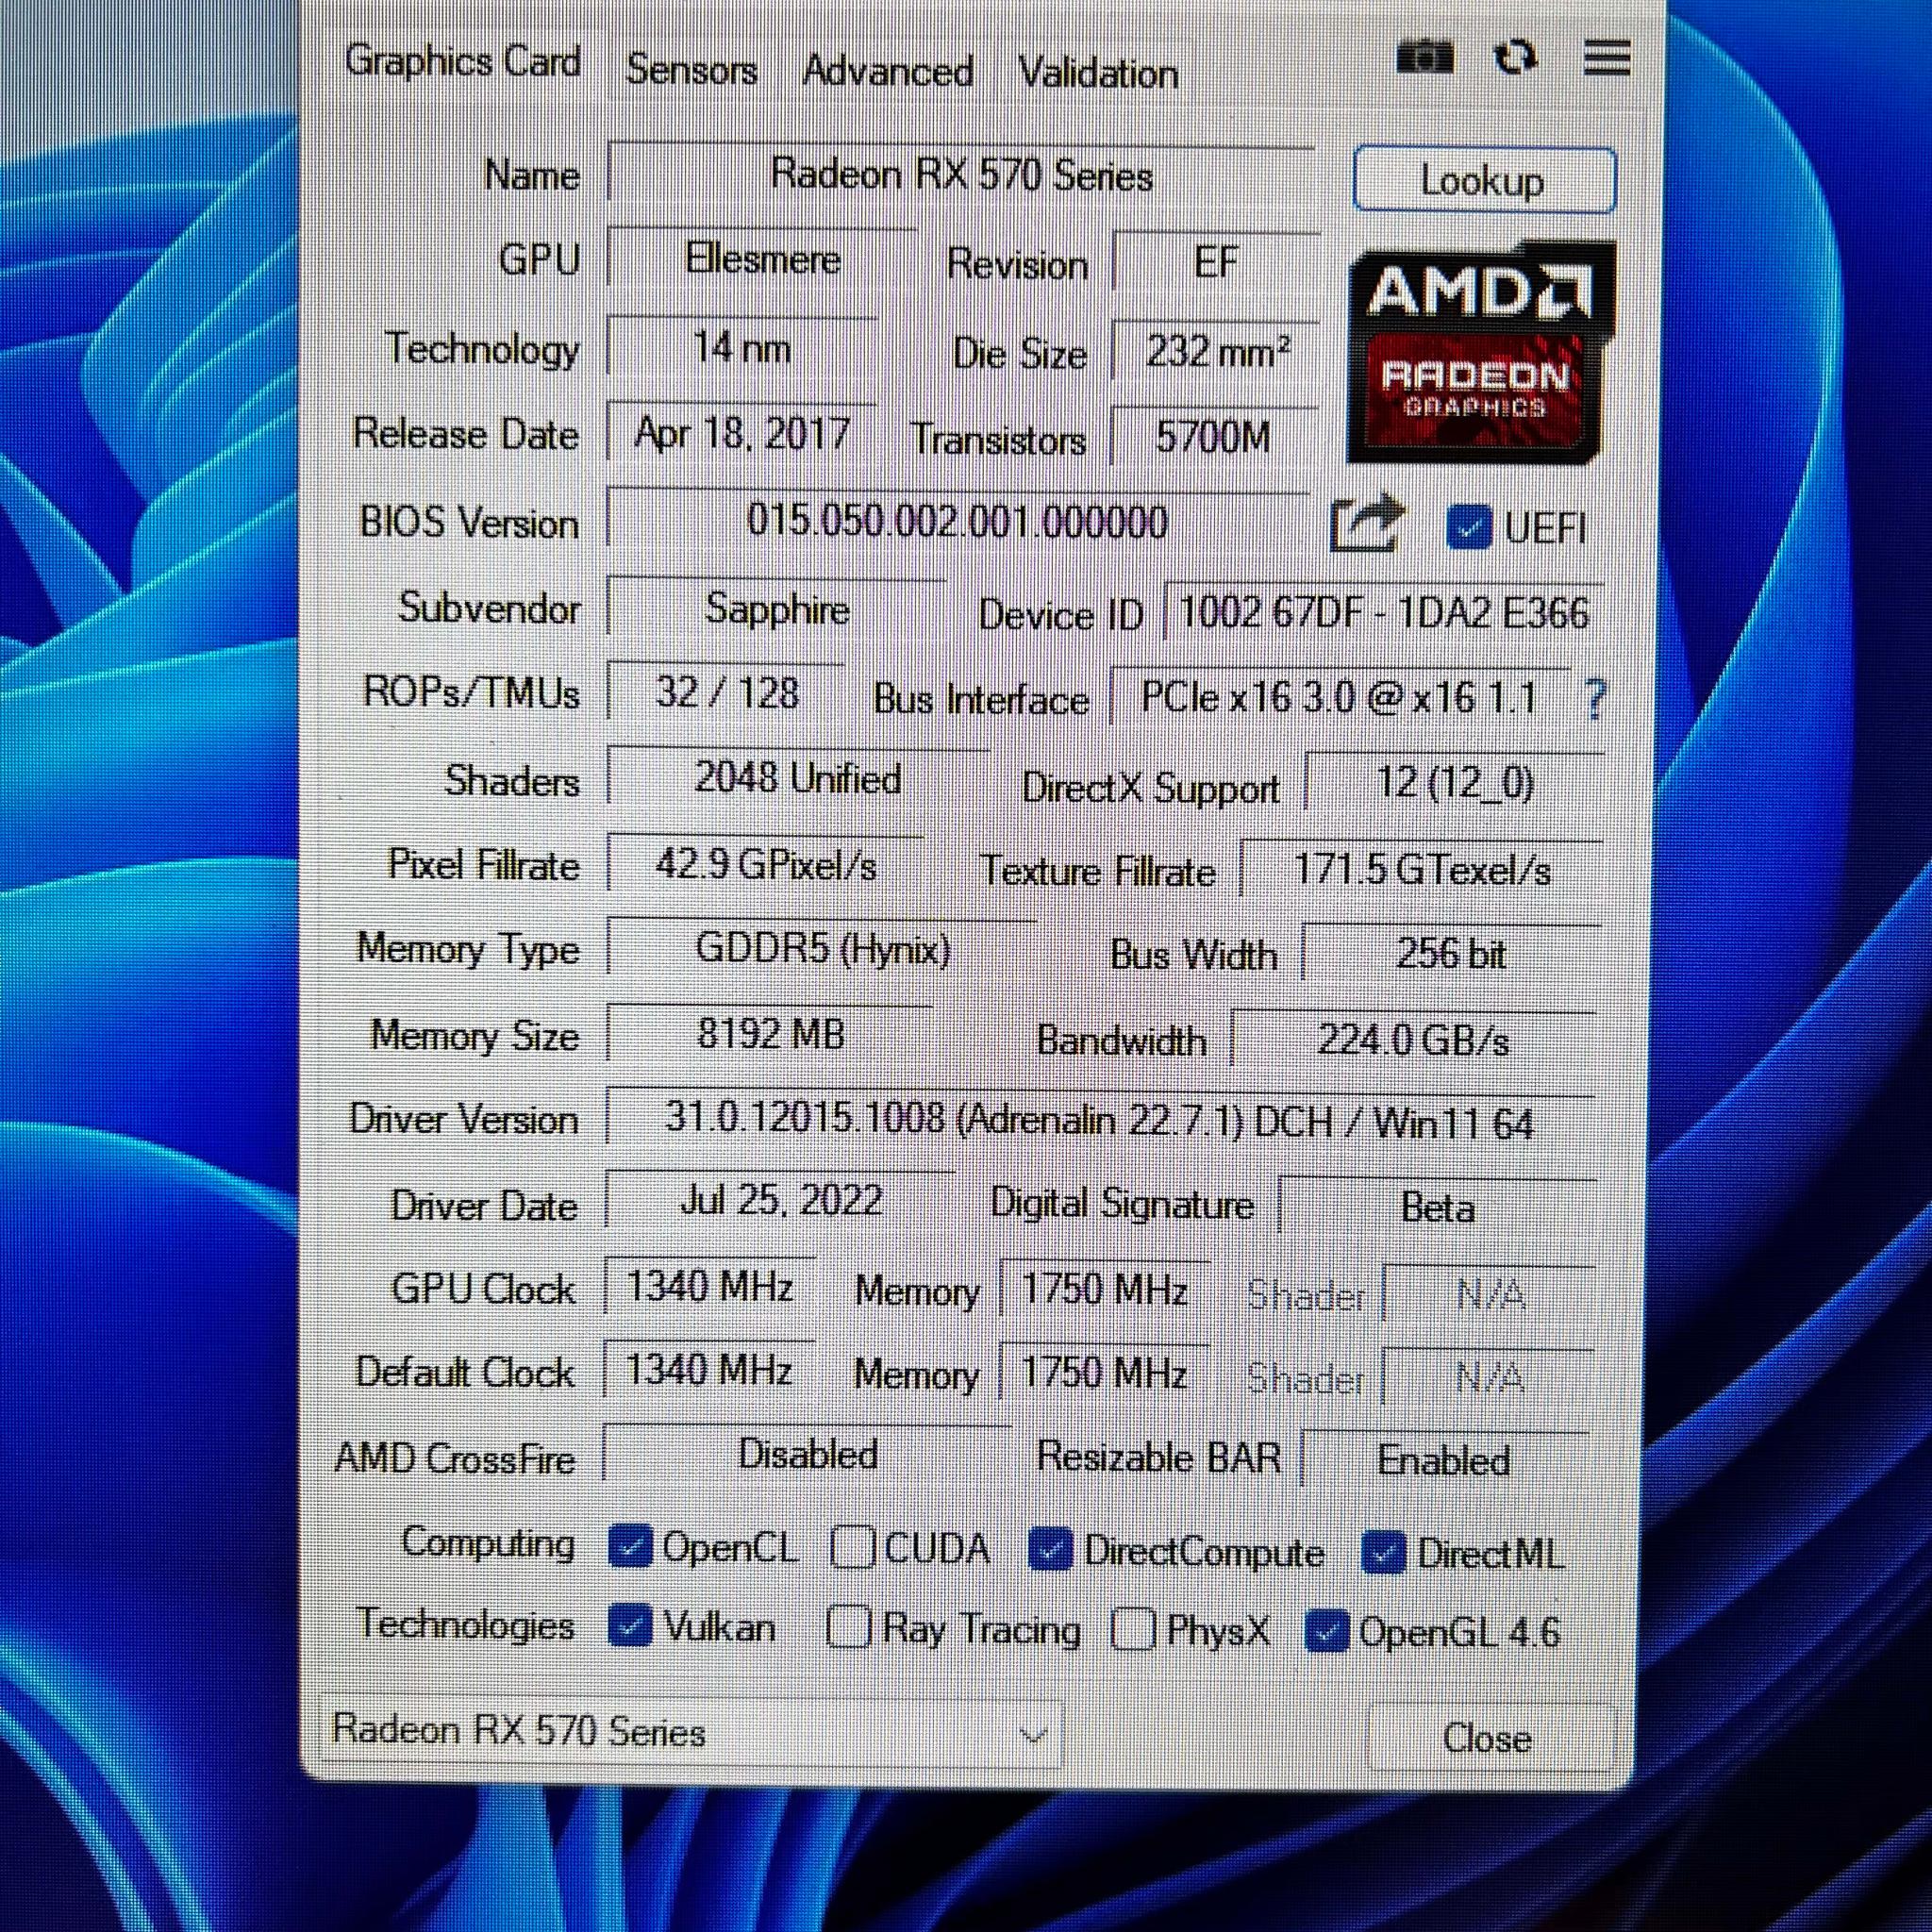The image size is (1932, 1932).
Task: Click the AMD Radeon Graphics logo
Action: (x=1480, y=352)
